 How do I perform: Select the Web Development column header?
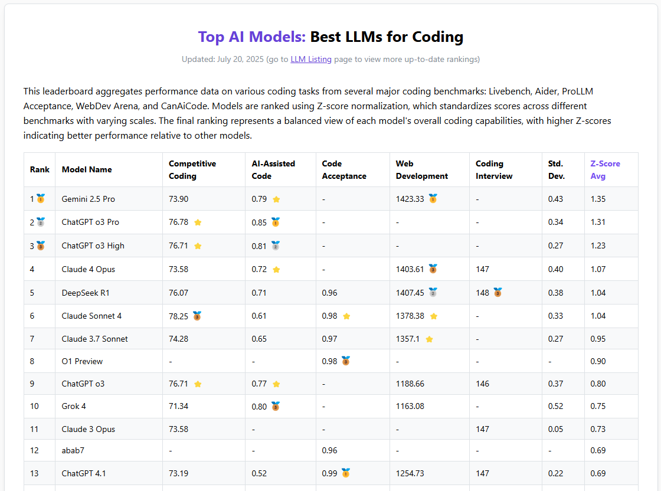coord(421,170)
